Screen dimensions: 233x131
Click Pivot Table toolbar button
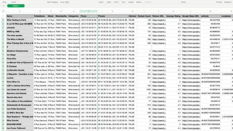tap(65, 2)
